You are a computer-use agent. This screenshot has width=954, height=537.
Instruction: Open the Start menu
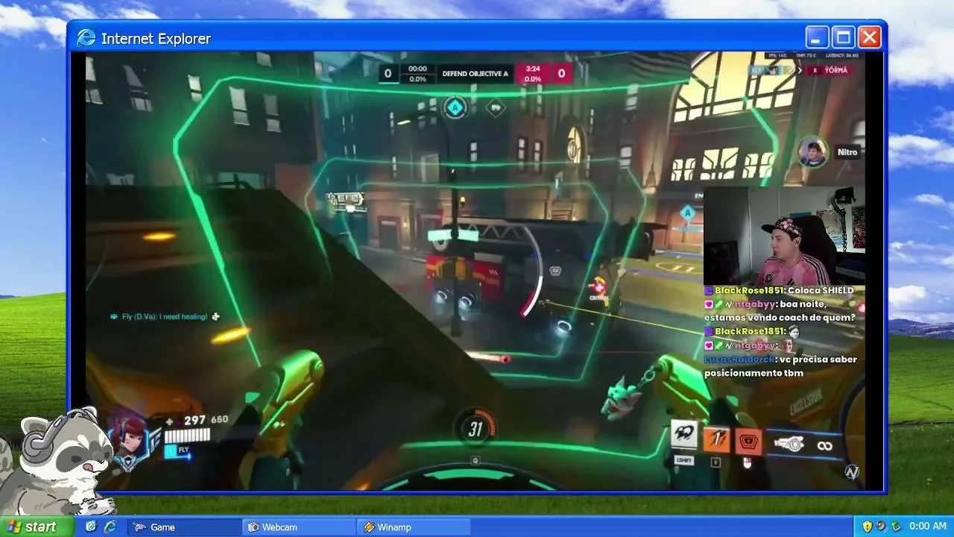37,527
